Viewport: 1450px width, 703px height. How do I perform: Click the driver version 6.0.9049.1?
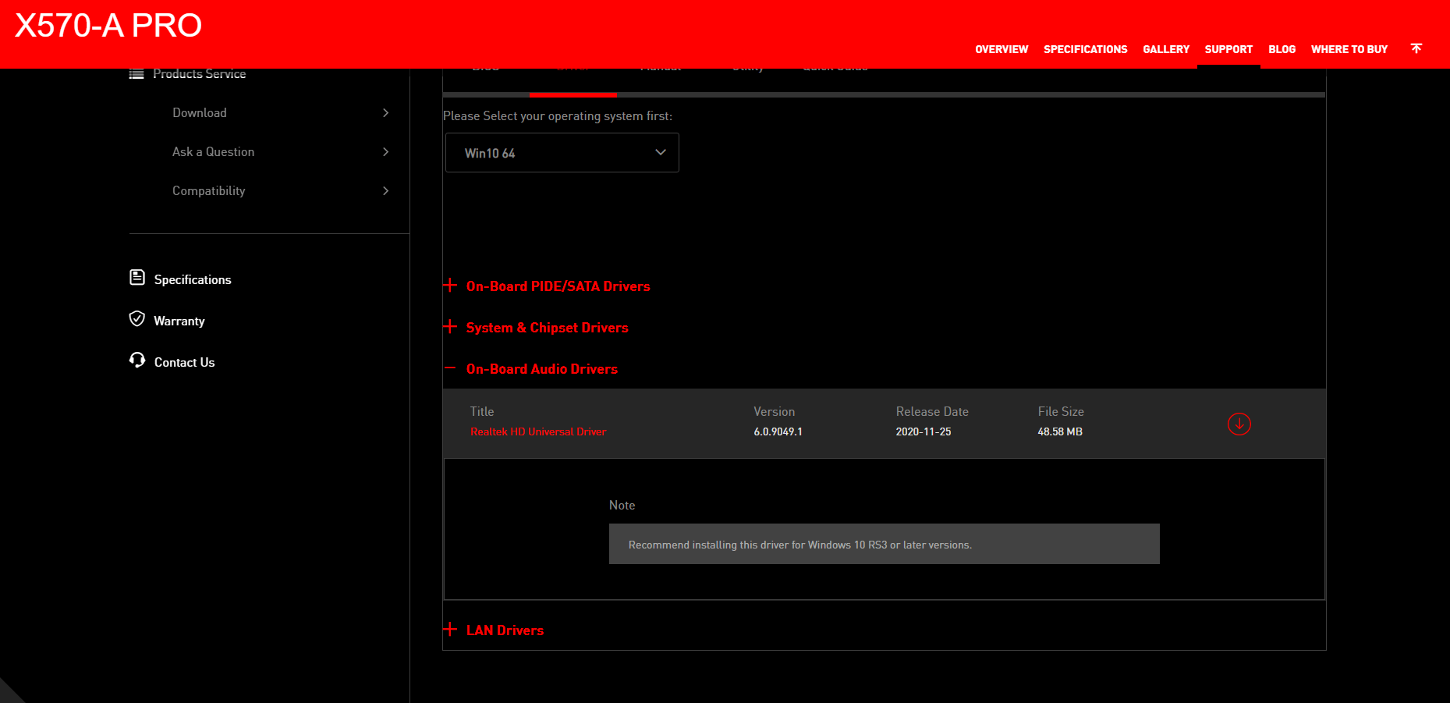pyautogui.click(x=778, y=431)
